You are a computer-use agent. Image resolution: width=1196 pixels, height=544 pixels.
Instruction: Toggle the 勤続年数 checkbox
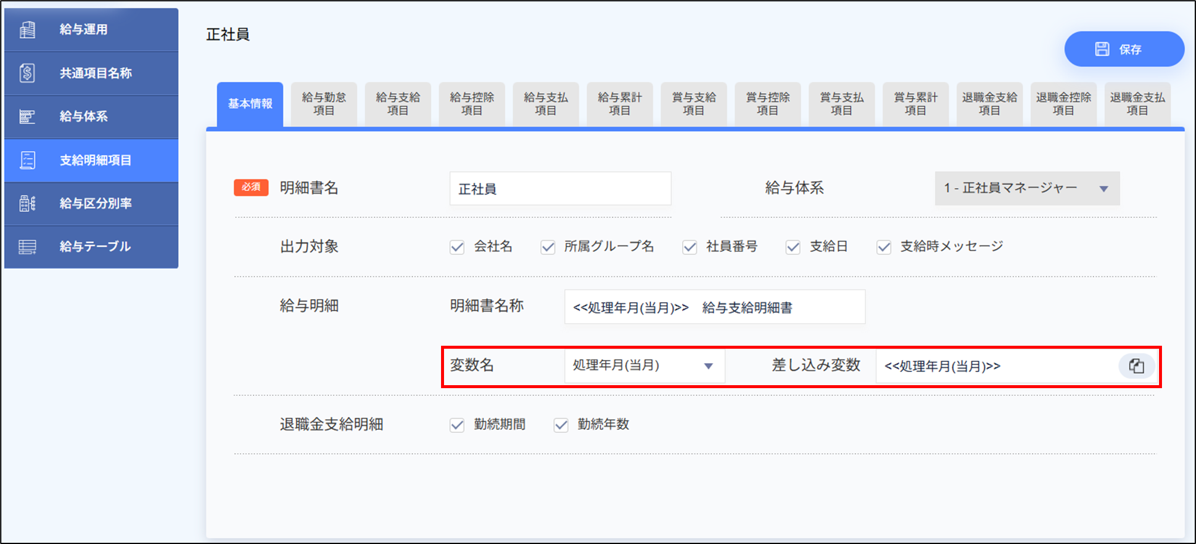[x=561, y=425]
